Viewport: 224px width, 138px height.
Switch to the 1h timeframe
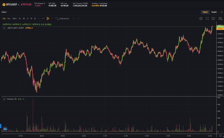point(20,18)
